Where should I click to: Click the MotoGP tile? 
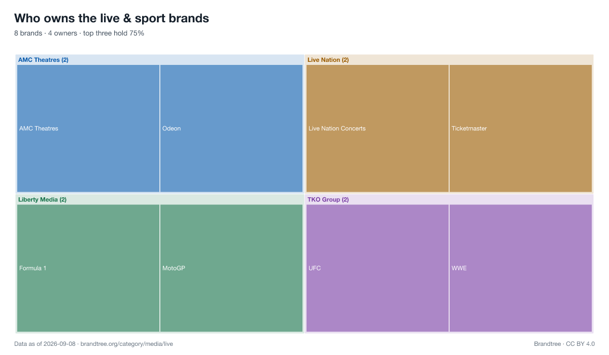tap(231, 268)
